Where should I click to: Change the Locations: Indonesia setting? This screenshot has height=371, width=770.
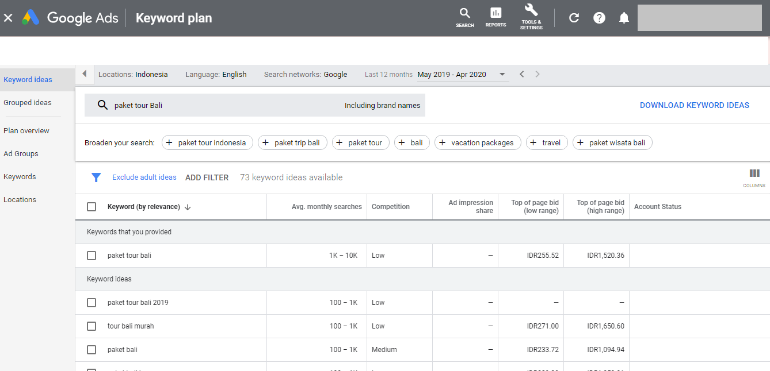[133, 74]
